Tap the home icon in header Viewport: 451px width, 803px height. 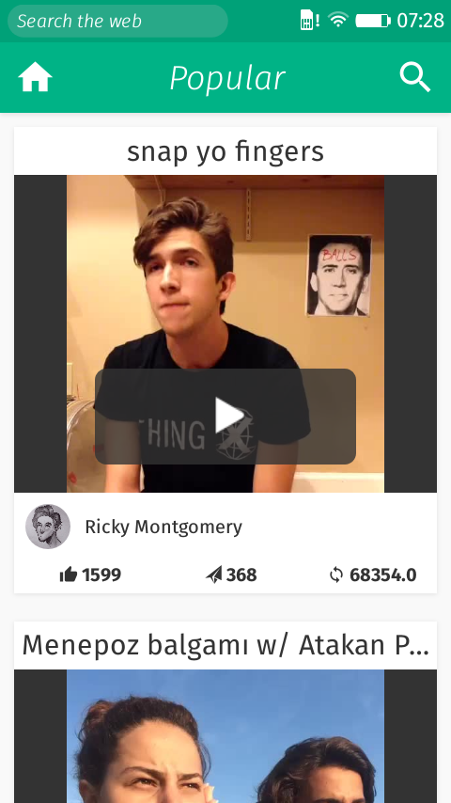[x=35, y=77]
